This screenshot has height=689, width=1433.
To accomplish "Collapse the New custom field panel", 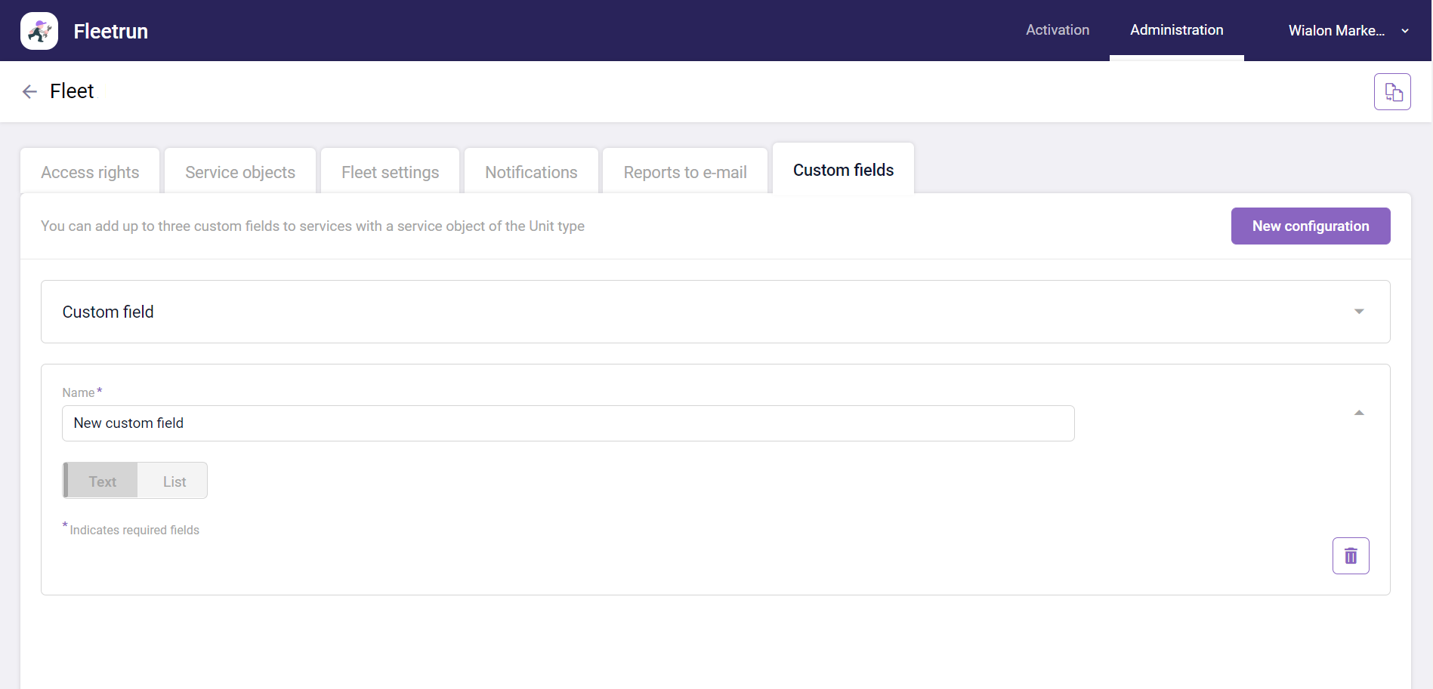I will (1359, 413).
